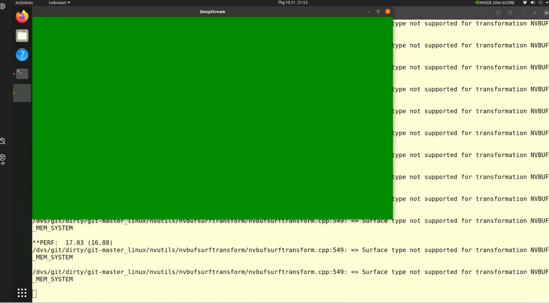Open the Unknown application menu
The width and height of the screenshot is (549, 303).
(59, 2)
